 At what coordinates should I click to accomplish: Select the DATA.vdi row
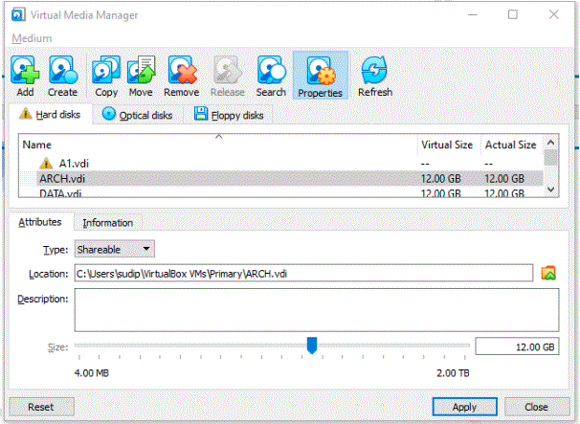[281, 192]
